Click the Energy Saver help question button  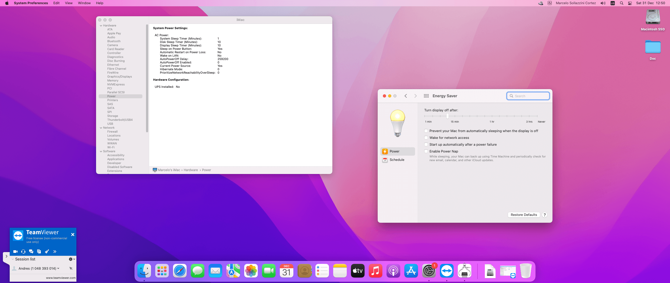pyautogui.click(x=545, y=215)
